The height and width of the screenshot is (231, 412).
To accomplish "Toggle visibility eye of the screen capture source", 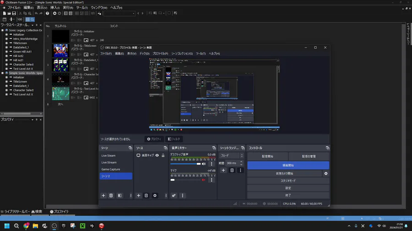I will (157, 155).
